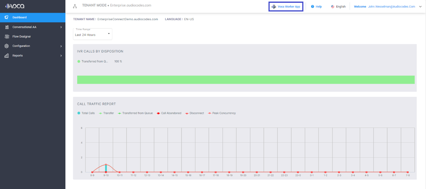Image resolution: width=426 pixels, height=189 pixels.
Task: Toggle the Total Calls legend series
Action: (86, 113)
